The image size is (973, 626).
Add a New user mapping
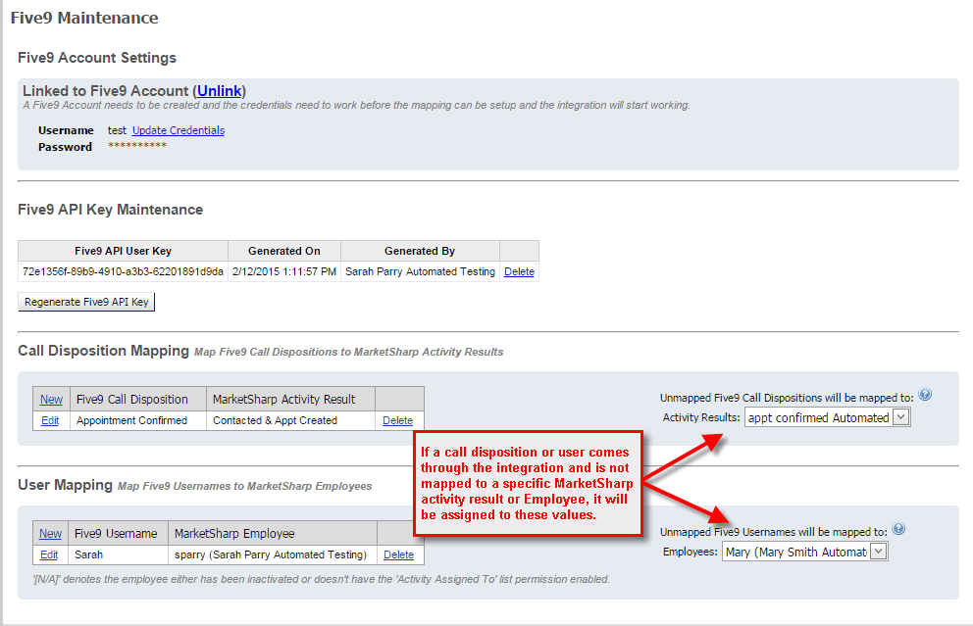click(x=50, y=534)
